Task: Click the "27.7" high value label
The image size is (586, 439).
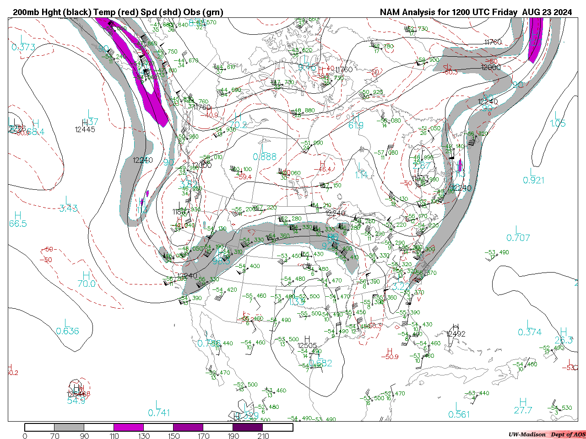Action: [x=523, y=410]
